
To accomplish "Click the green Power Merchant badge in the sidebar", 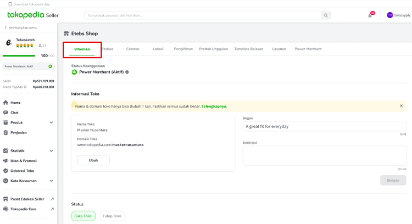I will [50, 66].
